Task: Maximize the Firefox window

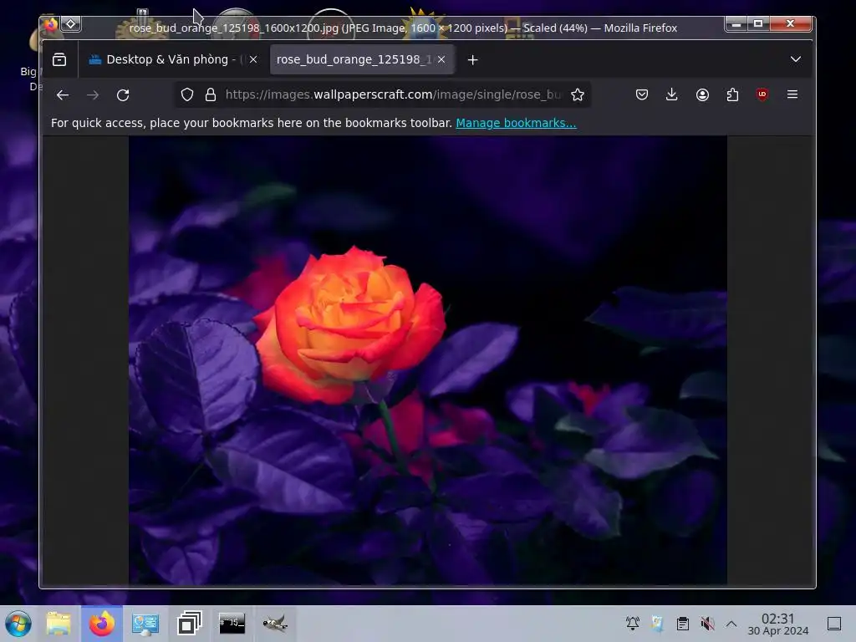Action: [x=758, y=23]
